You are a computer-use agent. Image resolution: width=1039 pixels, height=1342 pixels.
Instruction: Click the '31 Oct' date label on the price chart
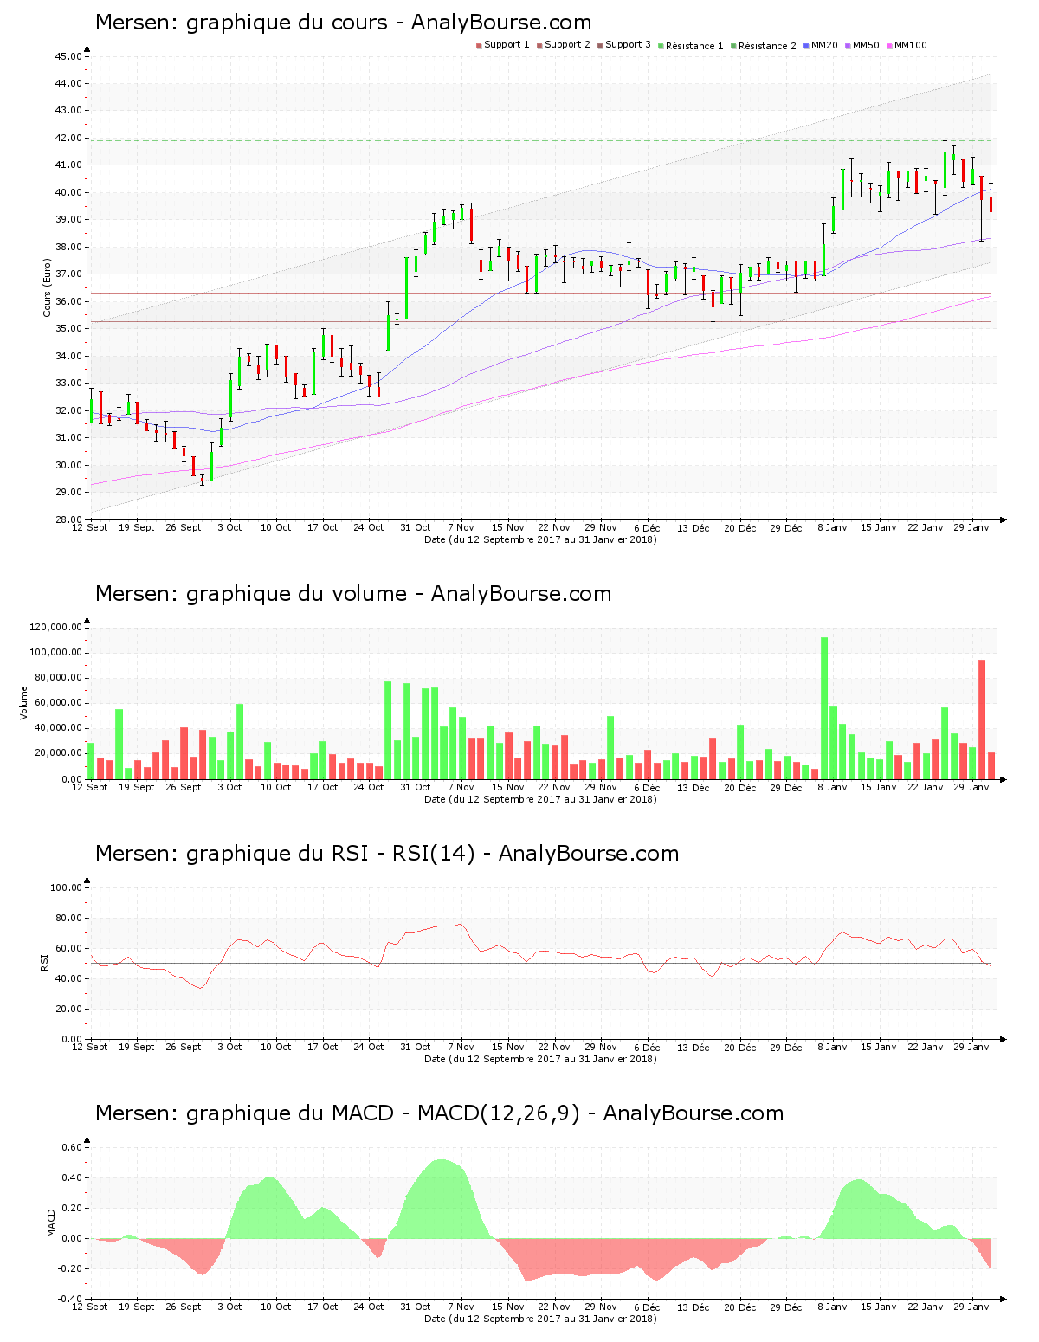(x=415, y=527)
